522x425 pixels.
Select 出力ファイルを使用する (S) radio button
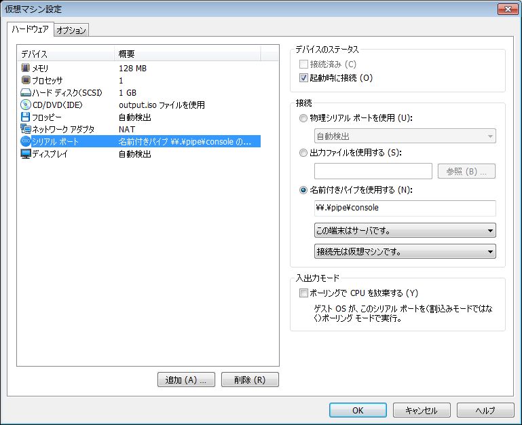click(303, 153)
